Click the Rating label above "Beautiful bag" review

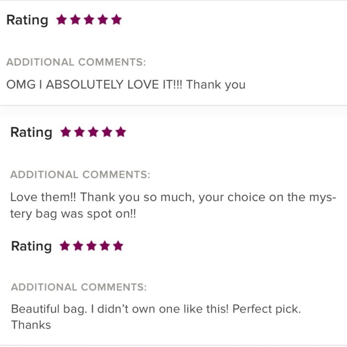(31, 246)
